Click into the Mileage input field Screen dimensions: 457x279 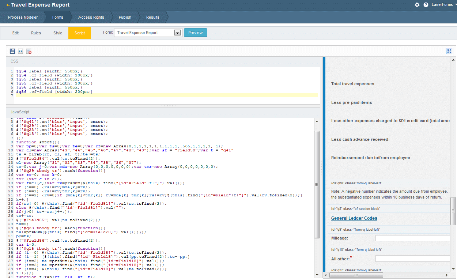pos(413,238)
